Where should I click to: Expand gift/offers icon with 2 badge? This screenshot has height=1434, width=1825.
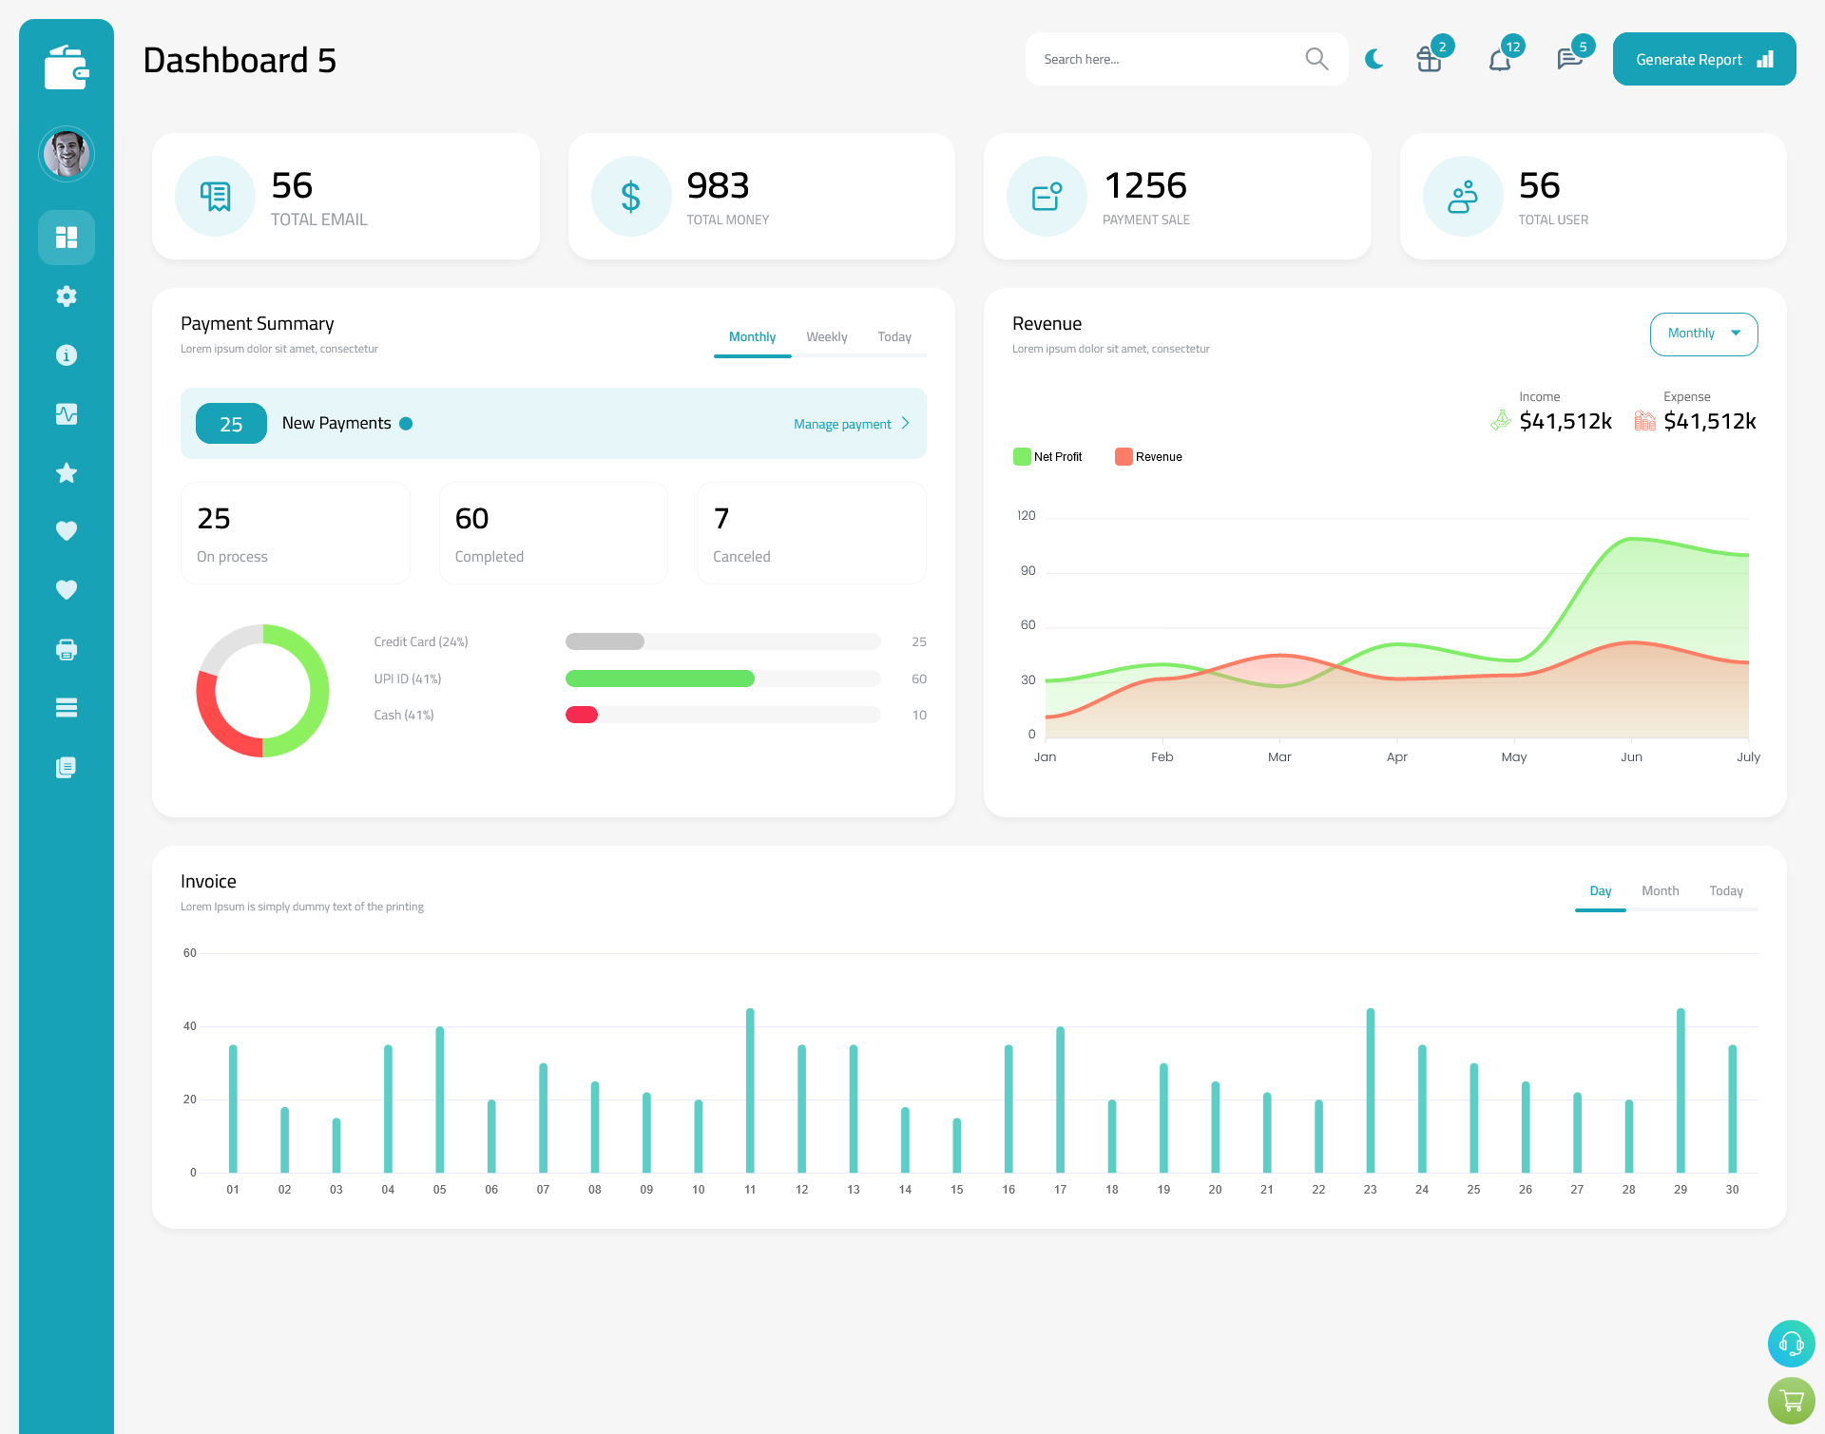click(x=1428, y=59)
